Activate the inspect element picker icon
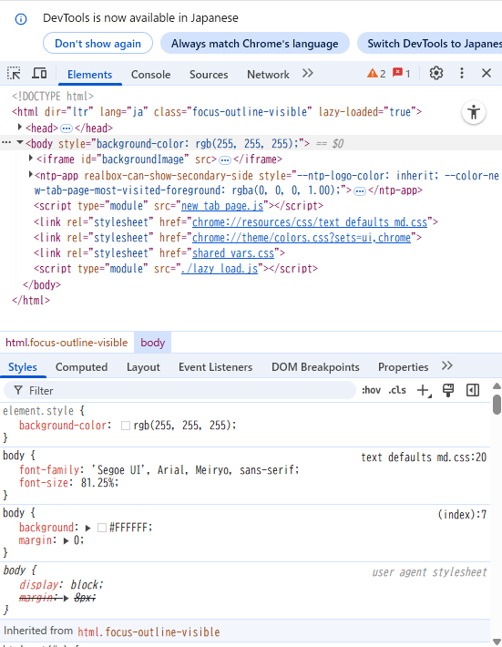 tap(14, 74)
